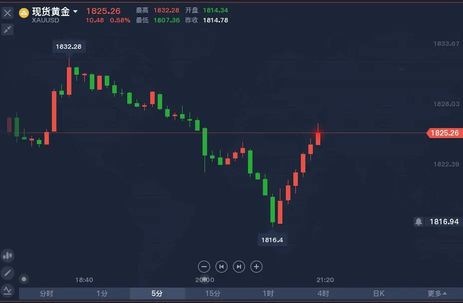The image size is (463, 303).
Task: Click the price alert bell icon at 1816.94
Action: pos(418,221)
